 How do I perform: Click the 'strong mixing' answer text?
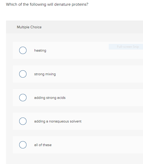click(45, 74)
